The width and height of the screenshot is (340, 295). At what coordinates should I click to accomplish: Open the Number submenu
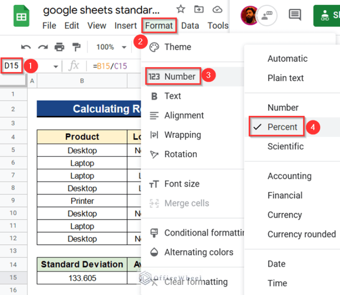(180, 76)
